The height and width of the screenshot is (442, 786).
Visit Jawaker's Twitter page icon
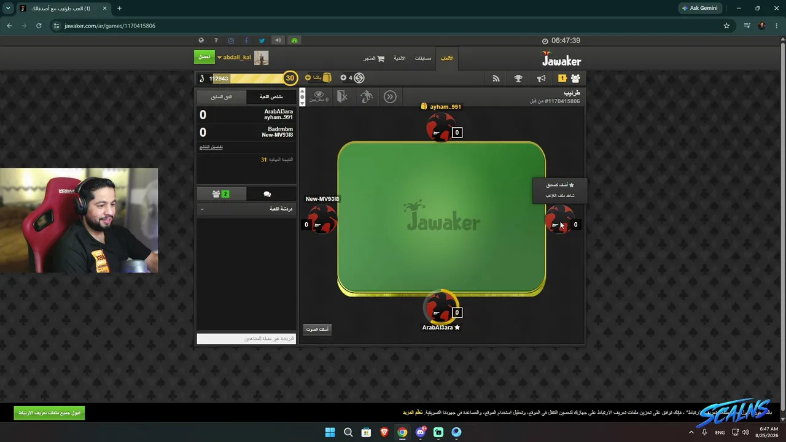click(262, 41)
